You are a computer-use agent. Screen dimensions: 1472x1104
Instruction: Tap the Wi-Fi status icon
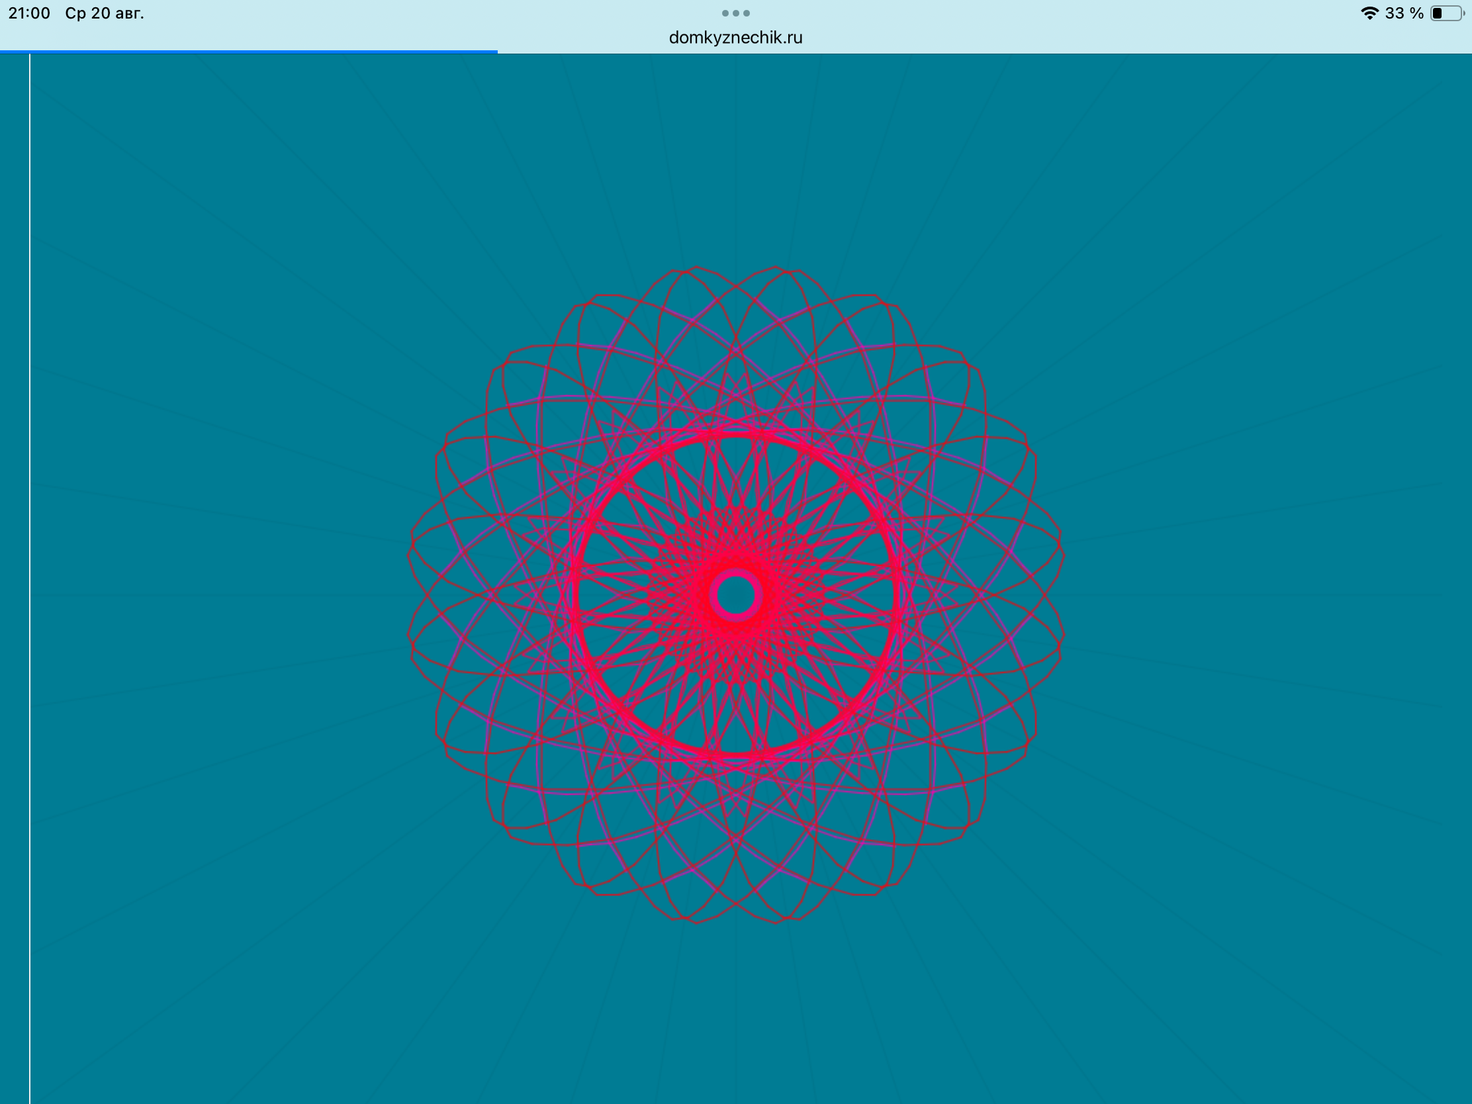(1369, 13)
